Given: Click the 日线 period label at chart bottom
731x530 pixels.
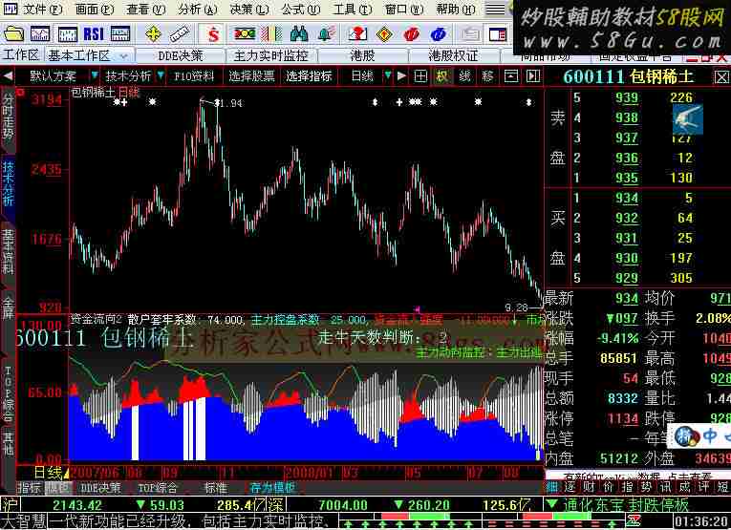Looking at the screenshot, I should pos(49,474).
